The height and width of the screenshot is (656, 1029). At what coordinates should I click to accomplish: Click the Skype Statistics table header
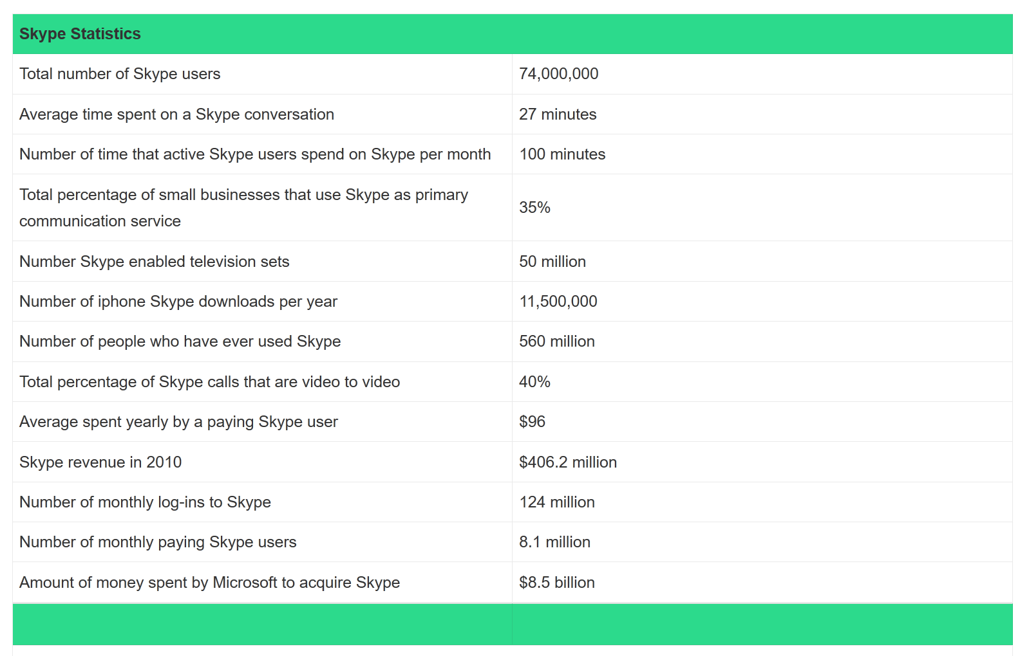(80, 34)
